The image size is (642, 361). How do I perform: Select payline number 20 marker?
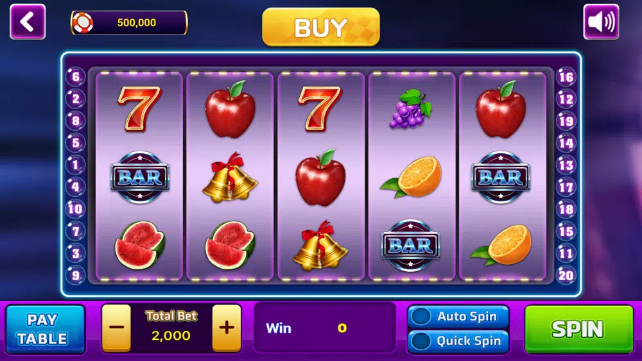click(x=566, y=275)
